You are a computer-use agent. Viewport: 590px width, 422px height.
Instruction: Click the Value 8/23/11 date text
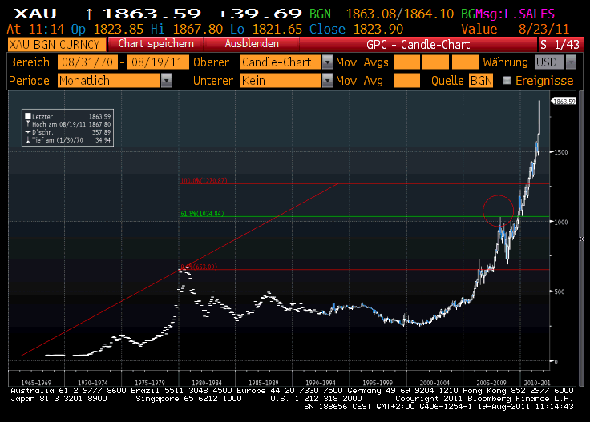(515, 30)
